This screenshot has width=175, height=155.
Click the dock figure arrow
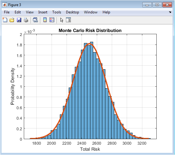coord(170,12)
